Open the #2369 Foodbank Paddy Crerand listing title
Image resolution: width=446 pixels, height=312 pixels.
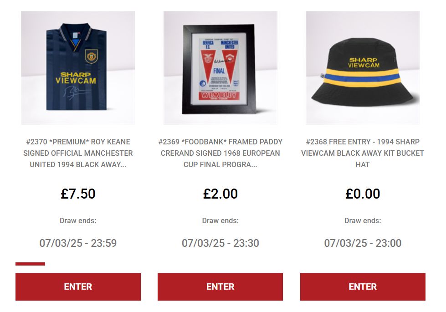pyautogui.click(x=220, y=153)
